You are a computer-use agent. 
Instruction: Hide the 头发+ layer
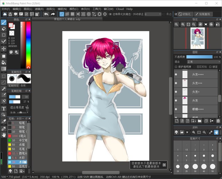[x=176, y=92]
